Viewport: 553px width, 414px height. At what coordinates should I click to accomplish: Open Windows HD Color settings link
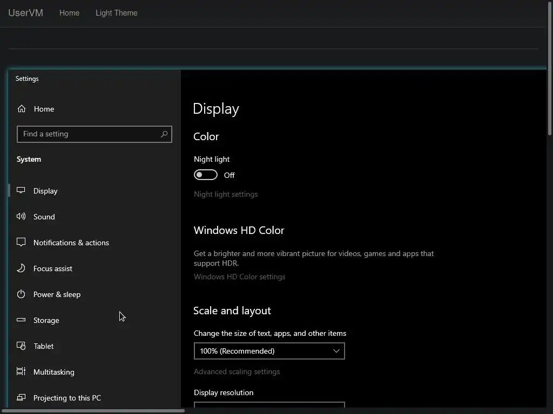pos(239,277)
